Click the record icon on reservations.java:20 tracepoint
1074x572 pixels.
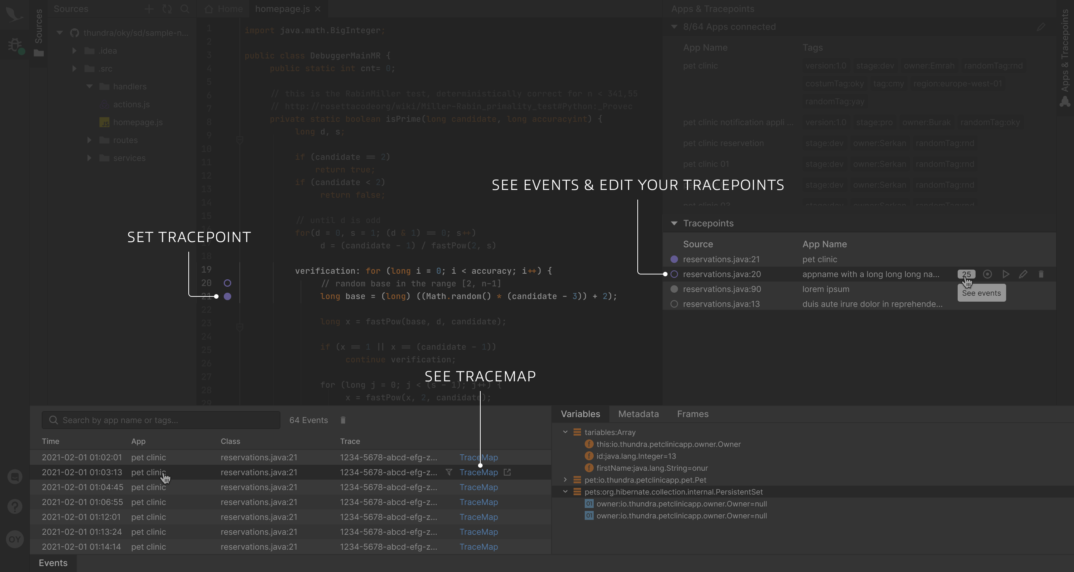pos(987,274)
